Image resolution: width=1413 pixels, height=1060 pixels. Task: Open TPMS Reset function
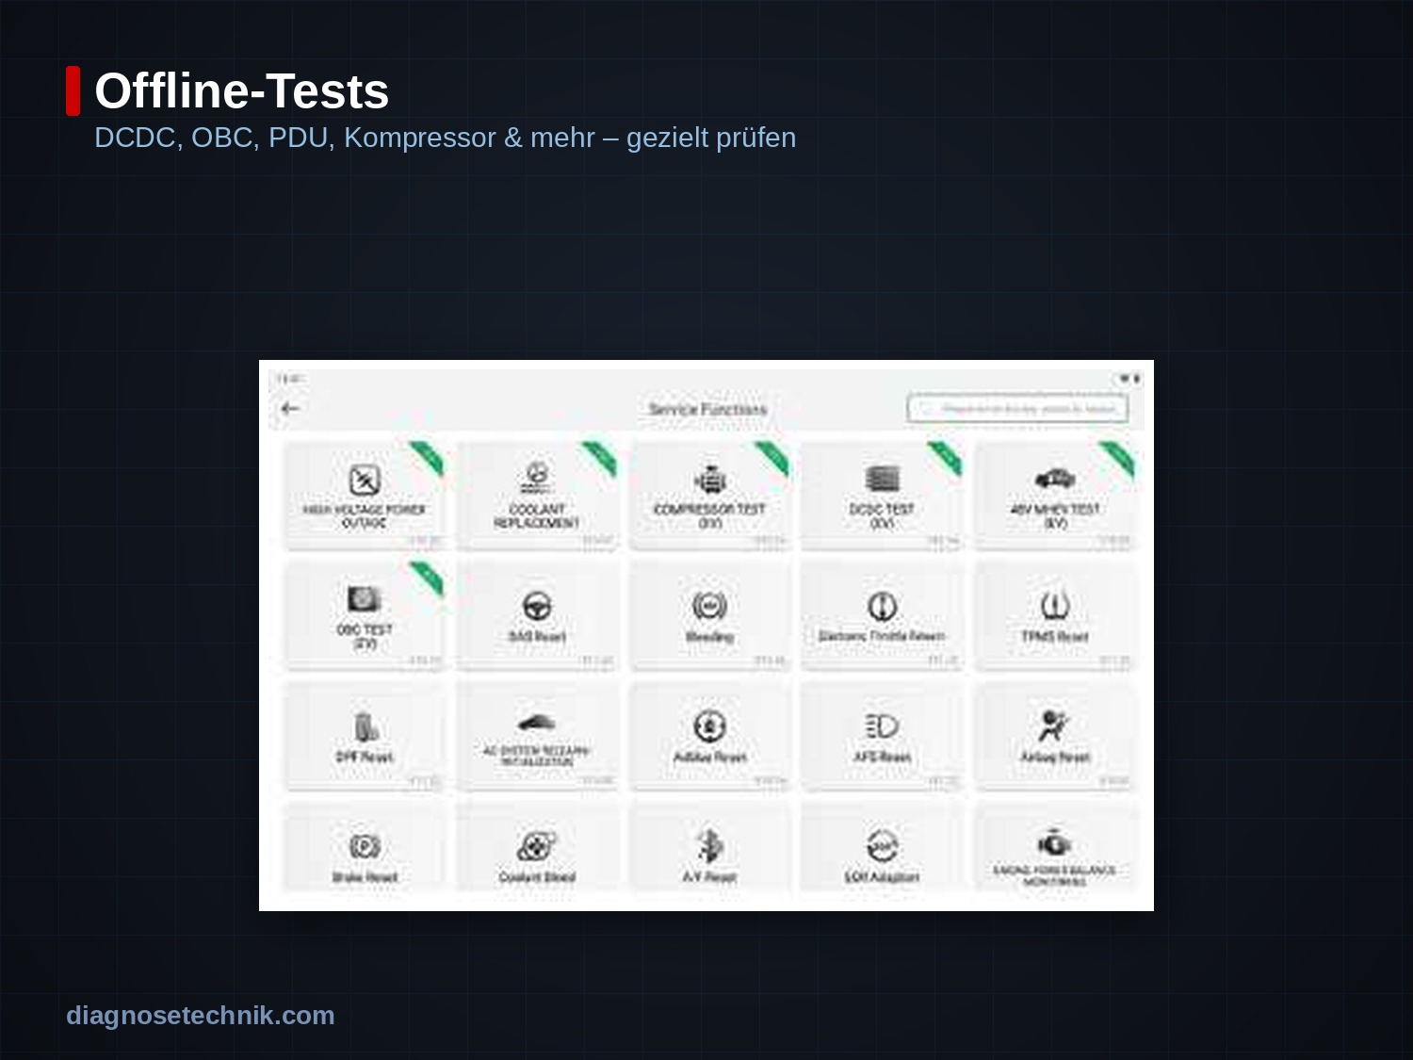[1055, 616]
